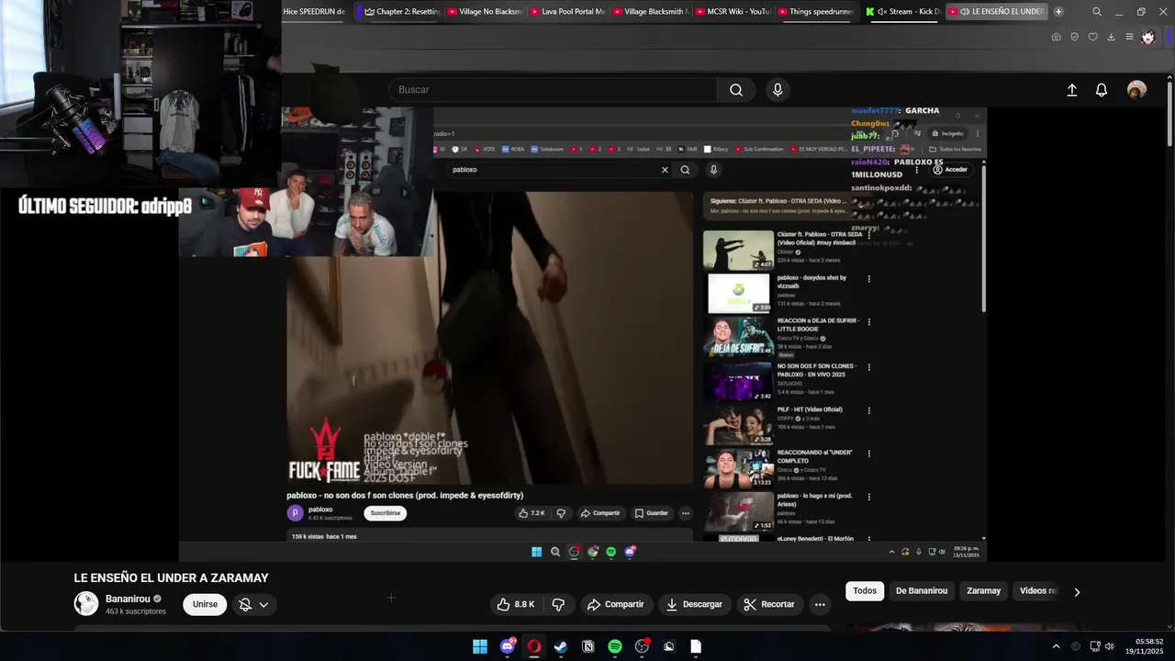Like the video showing 8.8 K

(x=515, y=604)
